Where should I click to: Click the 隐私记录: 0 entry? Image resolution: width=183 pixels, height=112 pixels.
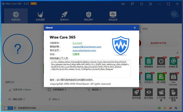point(16,99)
